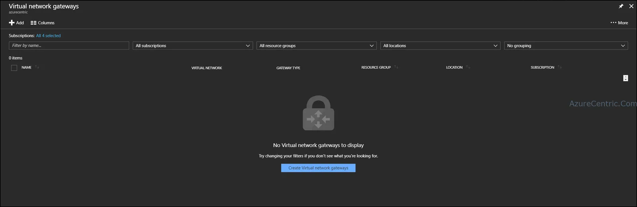Expand the All subscriptions dropdown

[193, 46]
